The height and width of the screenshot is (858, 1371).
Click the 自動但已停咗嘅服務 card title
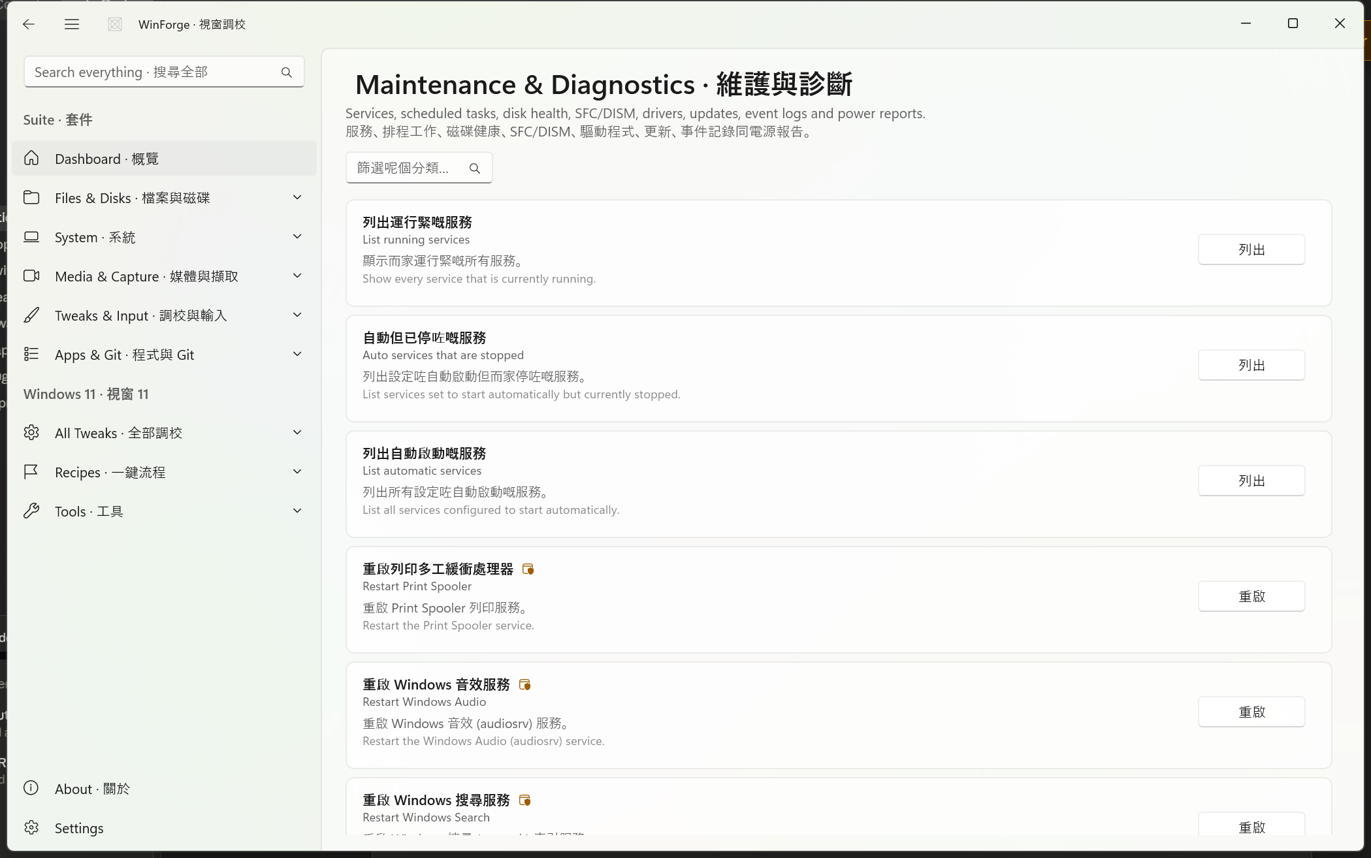click(425, 338)
